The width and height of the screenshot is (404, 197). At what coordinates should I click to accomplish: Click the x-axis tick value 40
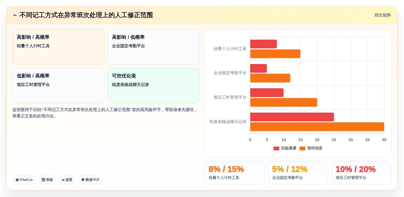[384, 140]
